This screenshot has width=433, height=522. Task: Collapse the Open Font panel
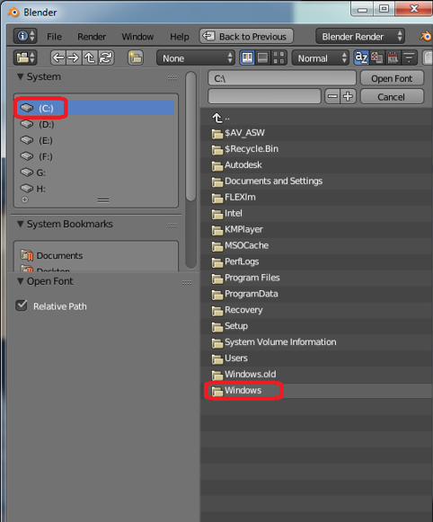coord(21,281)
